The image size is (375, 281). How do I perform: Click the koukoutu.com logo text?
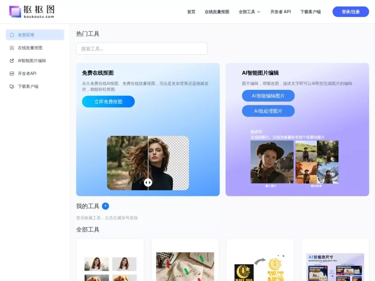point(39,16)
